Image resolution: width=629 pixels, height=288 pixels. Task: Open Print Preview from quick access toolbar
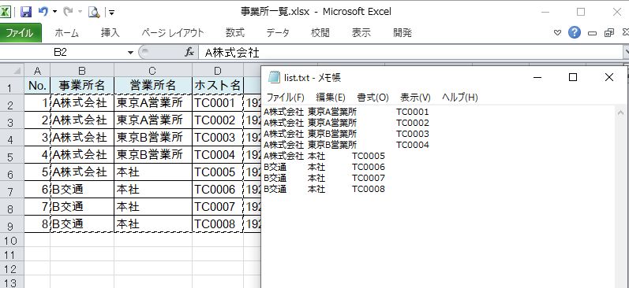94,13
